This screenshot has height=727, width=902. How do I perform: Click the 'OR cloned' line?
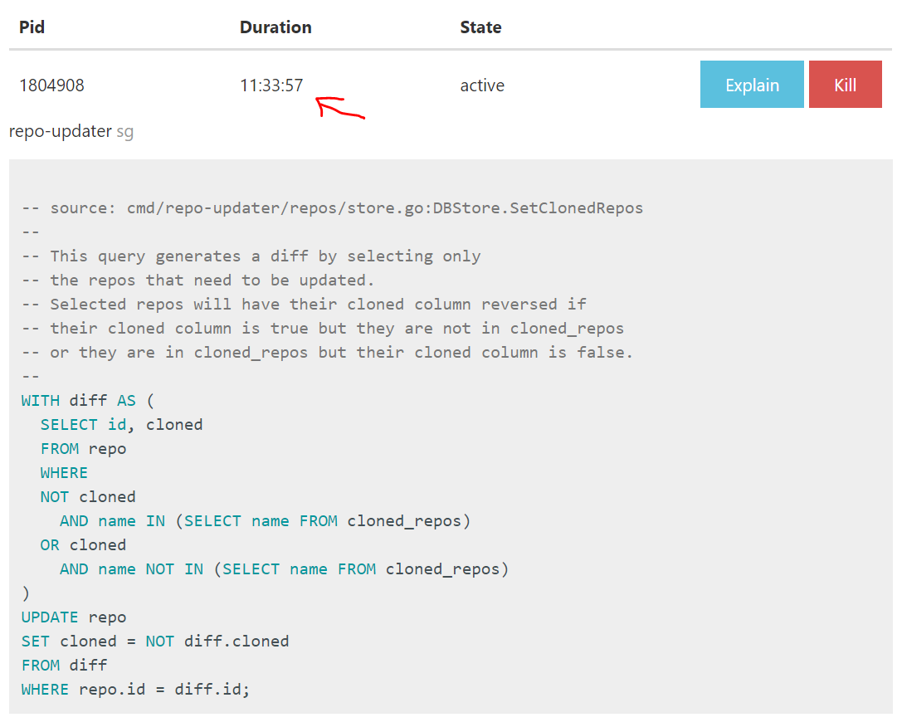pyautogui.click(x=83, y=544)
